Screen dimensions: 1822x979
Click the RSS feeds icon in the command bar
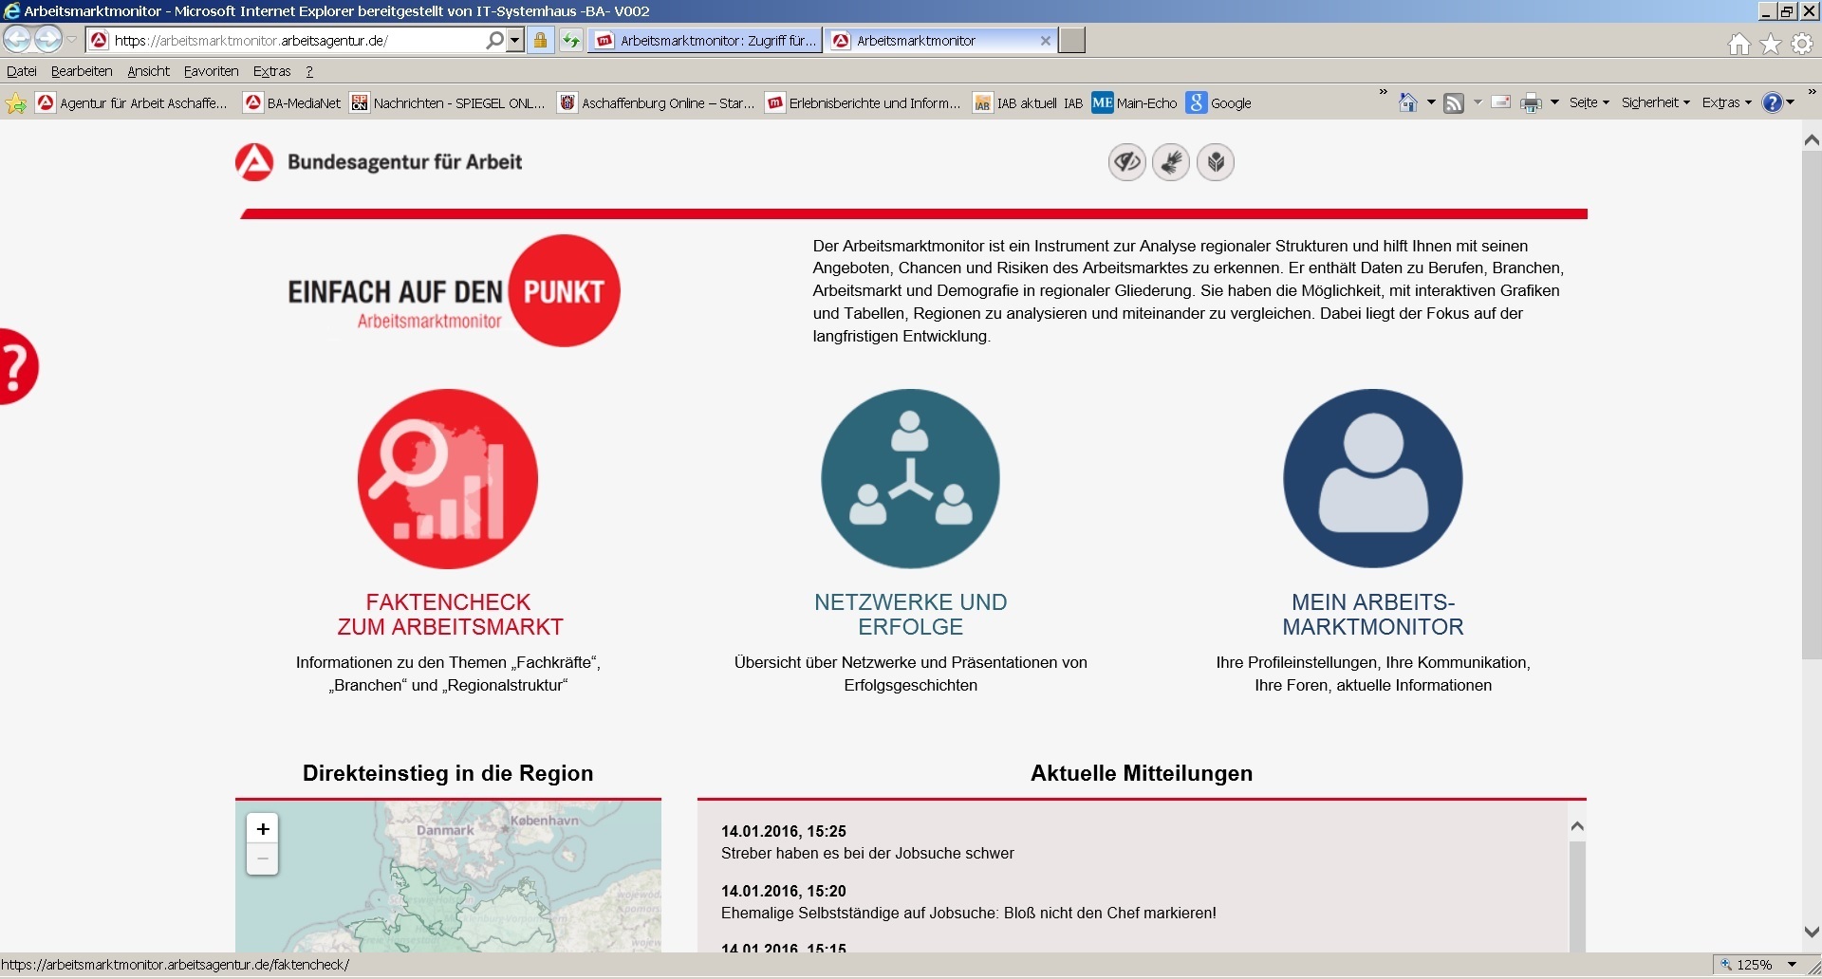click(1454, 102)
